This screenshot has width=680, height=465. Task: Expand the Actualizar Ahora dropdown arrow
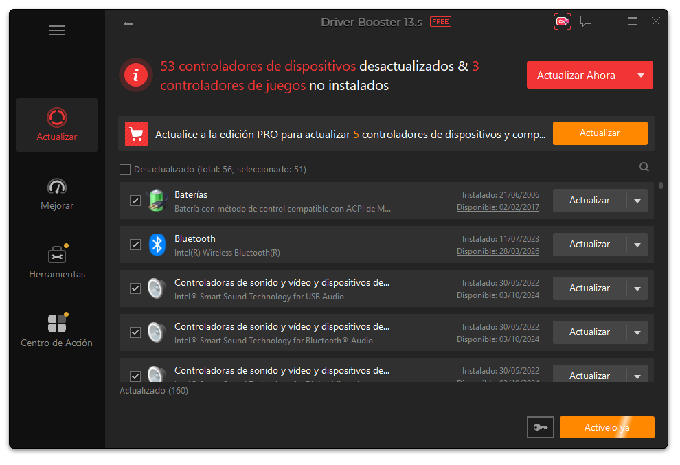tap(641, 75)
